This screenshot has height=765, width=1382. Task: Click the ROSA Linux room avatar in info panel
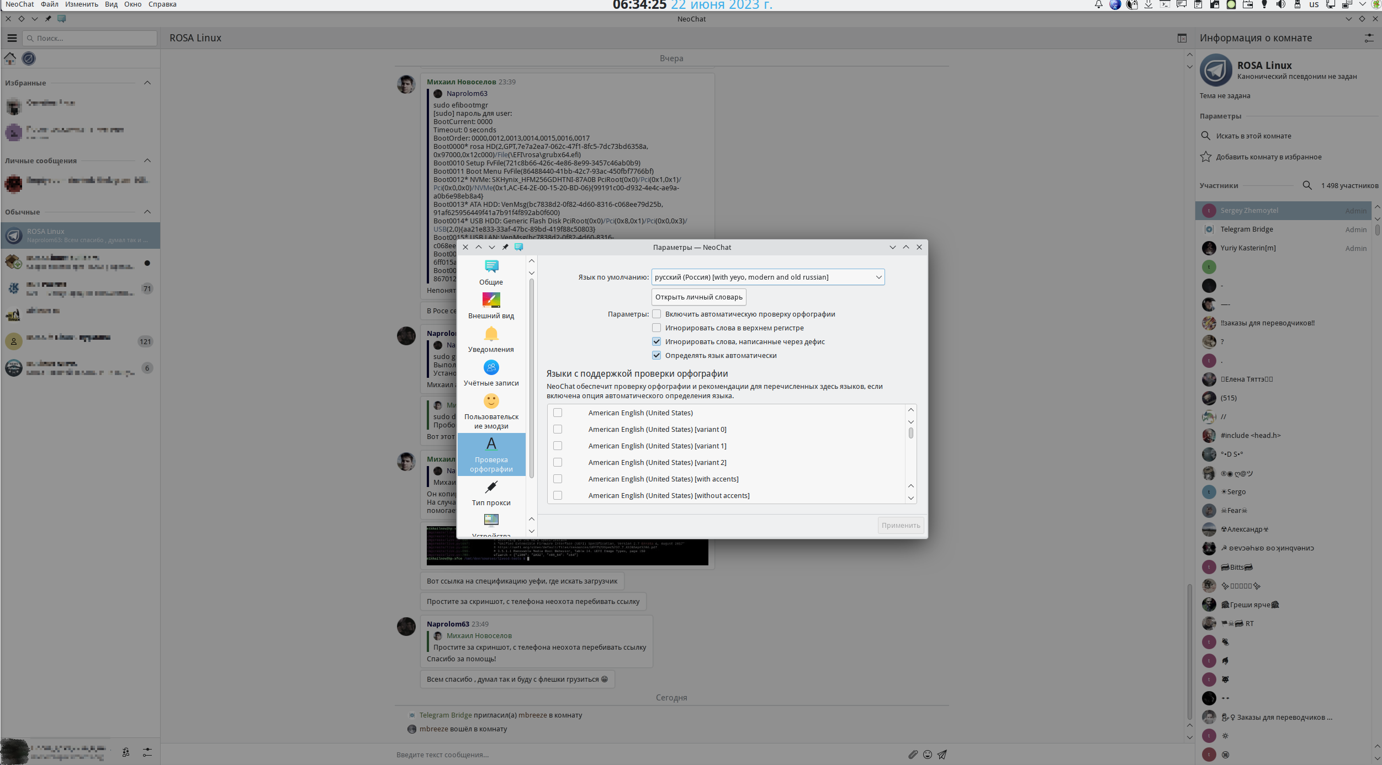click(1216, 70)
